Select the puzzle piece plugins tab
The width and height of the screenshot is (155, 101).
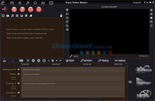31,16
